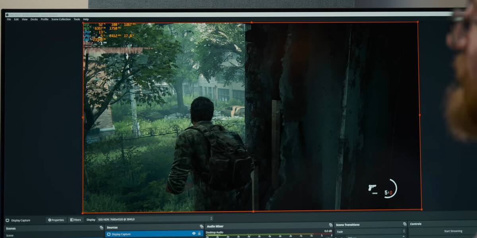Image resolution: width=477 pixels, height=238 pixels.
Task: Pop out the Scene Transitions dock icon
Action: coord(405,225)
